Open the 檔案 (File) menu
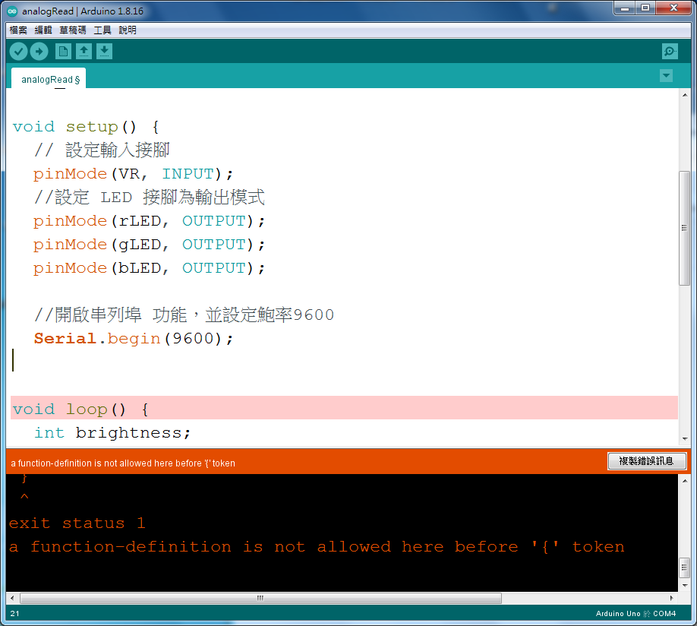697x626 pixels. tap(18, 30)
